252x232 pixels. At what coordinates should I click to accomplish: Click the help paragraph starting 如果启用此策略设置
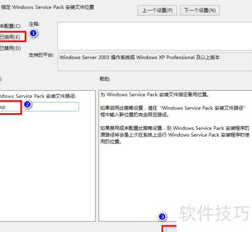172,112
